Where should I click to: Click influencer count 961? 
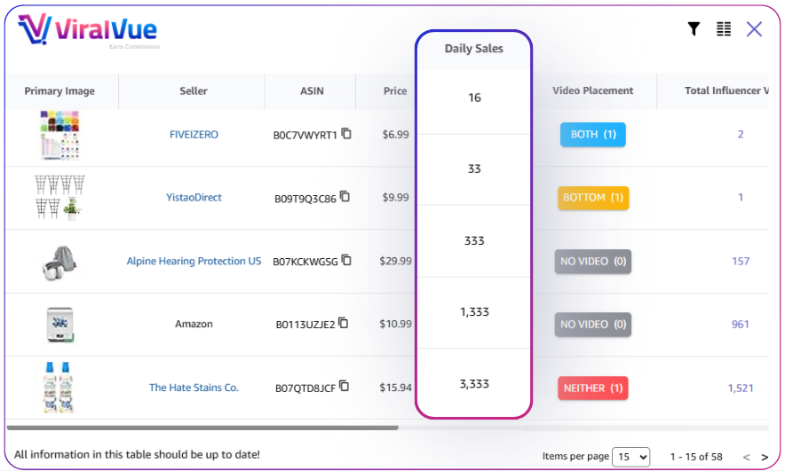pyautogui.click(x=741, y=324)
